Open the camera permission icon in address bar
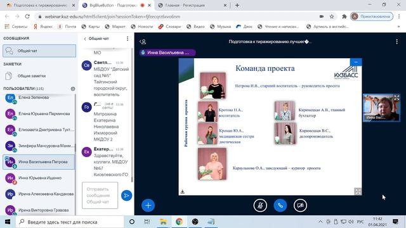This screenshot has width=406, height=228. coord(322,16)
